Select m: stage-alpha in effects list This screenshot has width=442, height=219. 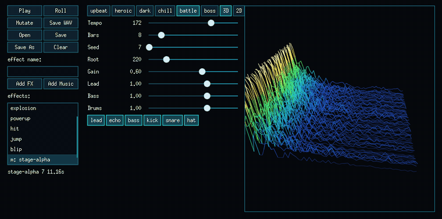click(x=42, y=159)
